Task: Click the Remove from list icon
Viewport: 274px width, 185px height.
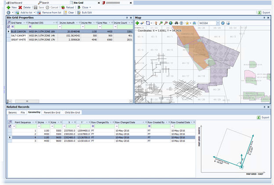Action: click(39, 13)
